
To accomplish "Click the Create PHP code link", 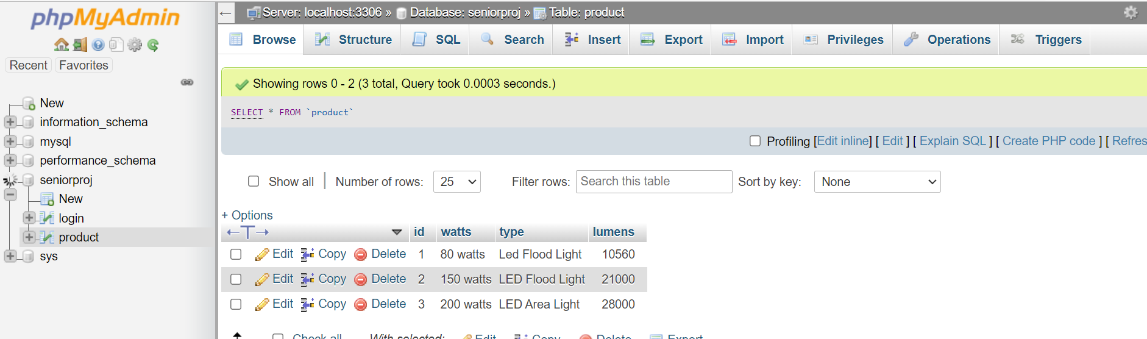I will pos(1049,141).
